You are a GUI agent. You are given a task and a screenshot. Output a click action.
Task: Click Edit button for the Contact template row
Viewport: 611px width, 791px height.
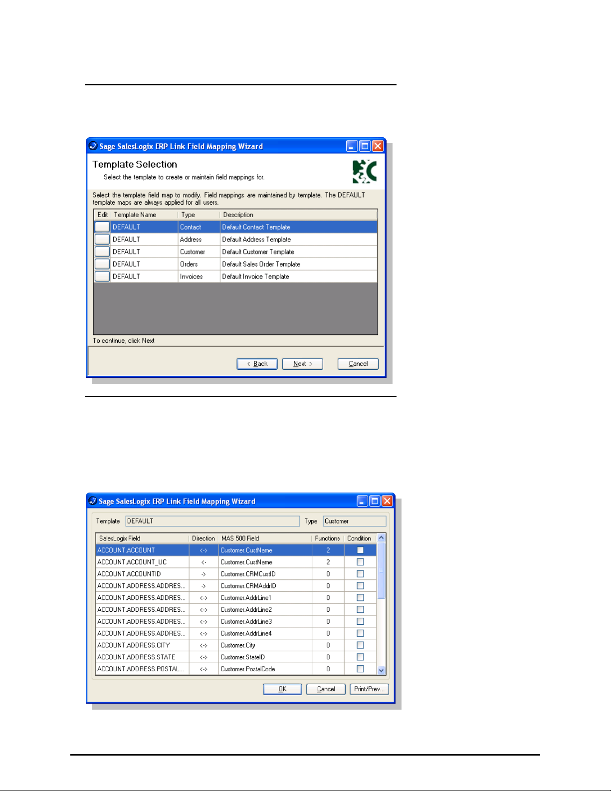click(102, 227)
